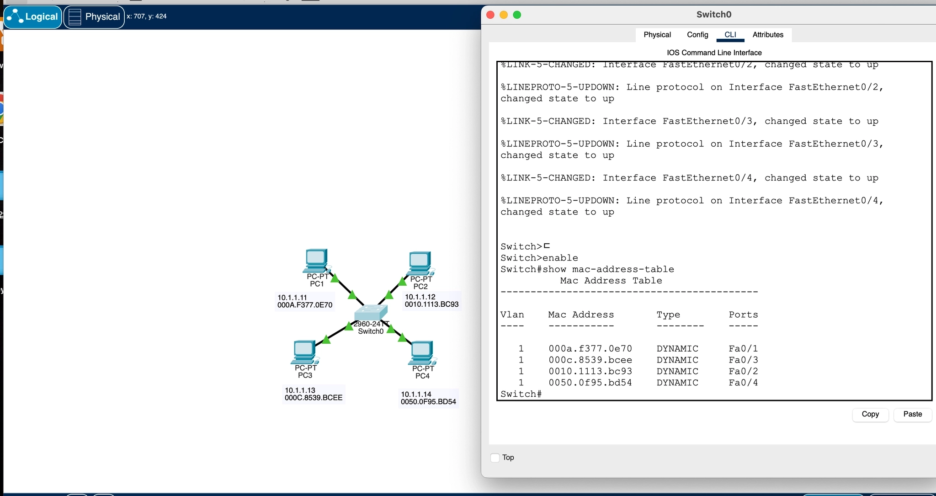Image resolution: width=936 pixels, height=496 pixels.
Task: Open the Physical tab in Switch0 window
Action: click(657, 35)
